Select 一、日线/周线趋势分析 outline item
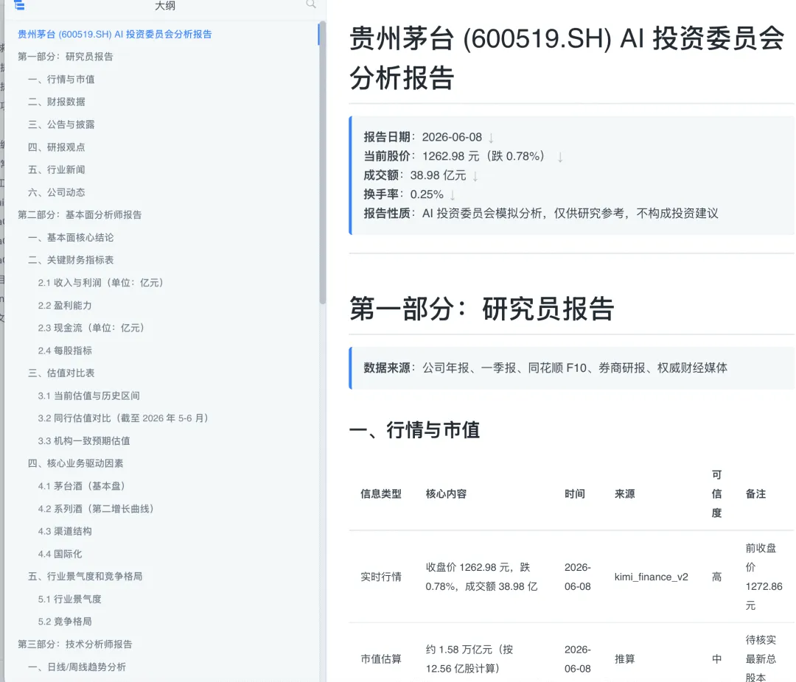This screenshot has height=682, width=796. pyautogui.click(x=77, y=667)
